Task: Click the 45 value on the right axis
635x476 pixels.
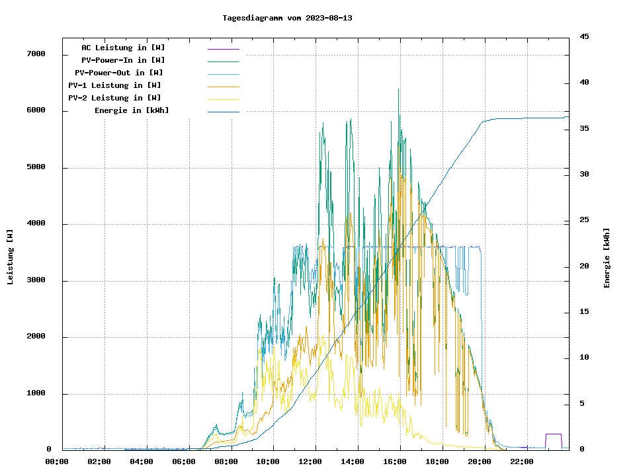Action: coord(584,36)
